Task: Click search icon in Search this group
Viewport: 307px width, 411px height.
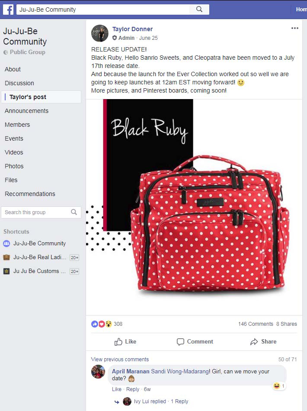Action: [x=74, y=212]
